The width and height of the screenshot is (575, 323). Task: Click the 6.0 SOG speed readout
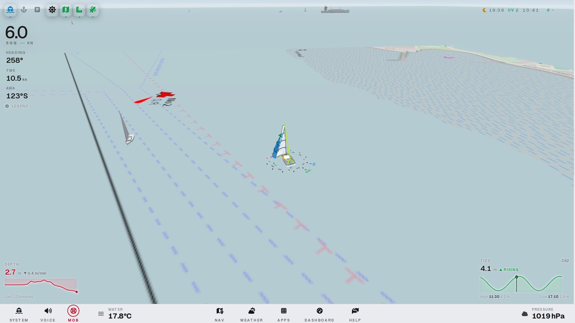(x=17, y=33)
